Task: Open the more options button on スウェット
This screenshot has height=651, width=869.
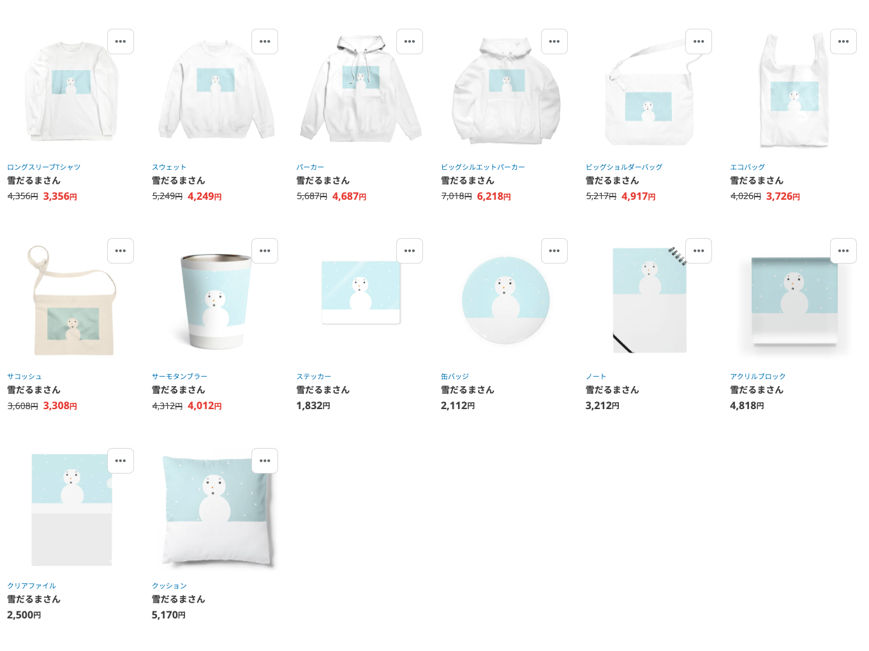Action: pyautogui.click(x=265, y=41)
